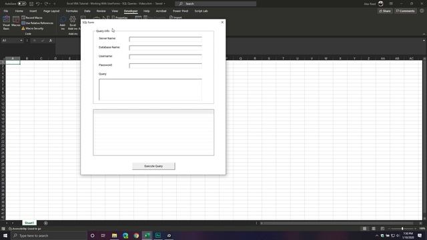Open the Add-ins button

click(x=63, y=23)
